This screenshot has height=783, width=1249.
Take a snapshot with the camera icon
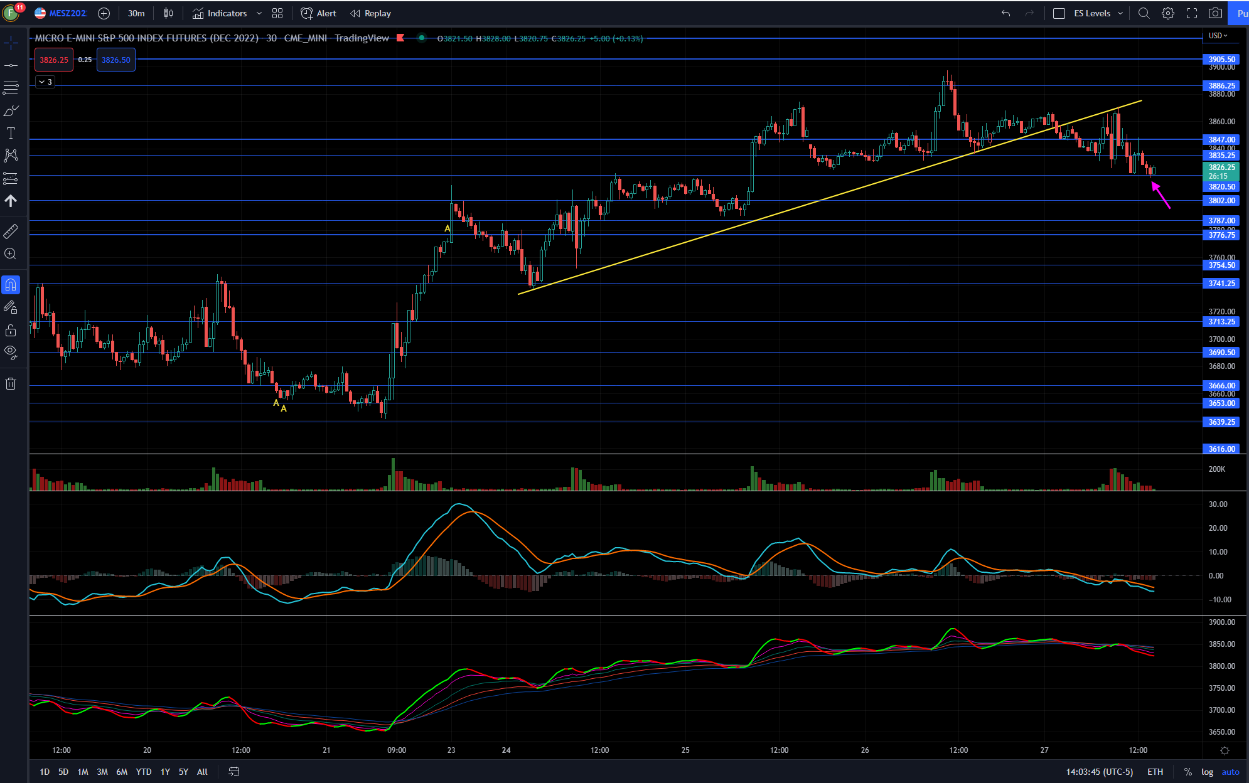click(x=1216, y=13)
